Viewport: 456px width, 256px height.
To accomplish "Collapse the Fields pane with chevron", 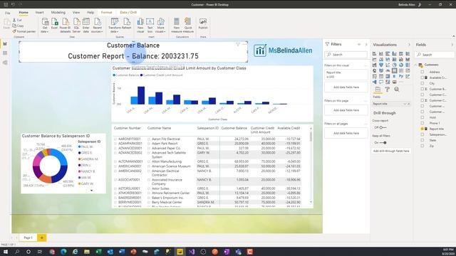I will pyautogui.click(x=452, y=45).
